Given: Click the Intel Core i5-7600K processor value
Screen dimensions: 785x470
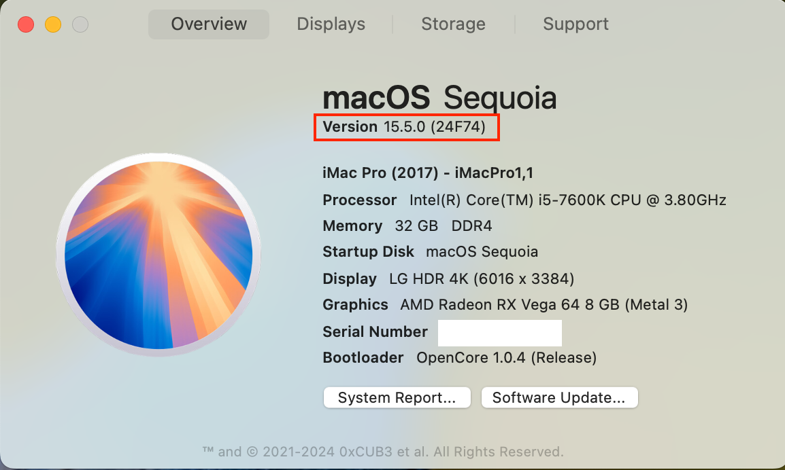Looking at the screenshot, I should click(x=567, y=200).
